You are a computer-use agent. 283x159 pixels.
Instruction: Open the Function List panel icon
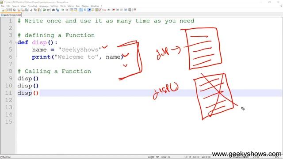tap(100, 10)
